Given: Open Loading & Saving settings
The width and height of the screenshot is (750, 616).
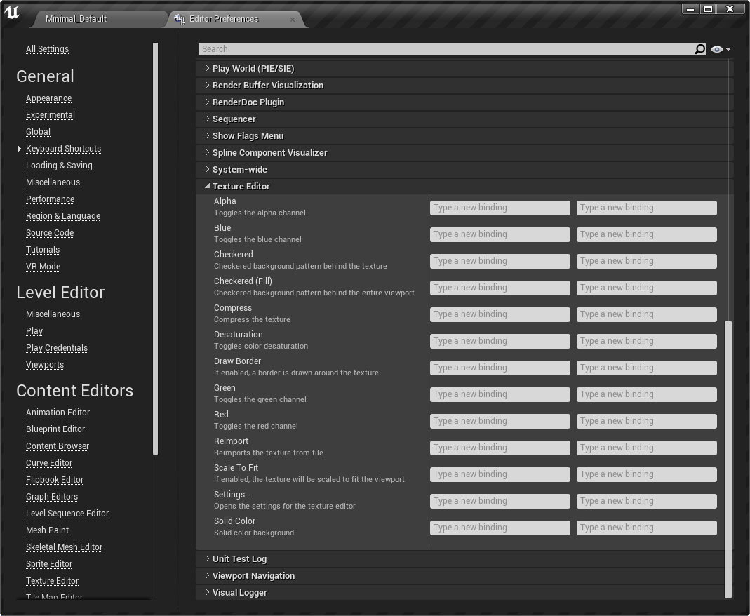Looking at the screenshot, I should tap(60, 166).
